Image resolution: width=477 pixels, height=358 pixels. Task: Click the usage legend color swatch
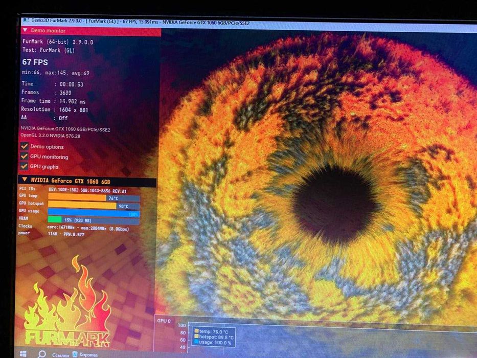click(196, 342)
